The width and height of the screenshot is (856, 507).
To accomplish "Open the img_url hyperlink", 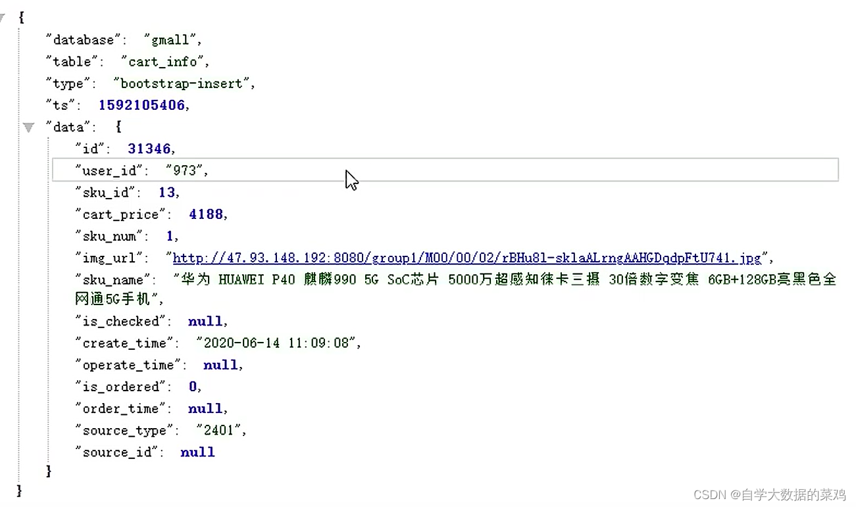I will pyautogui.click(x=466, y=258).
